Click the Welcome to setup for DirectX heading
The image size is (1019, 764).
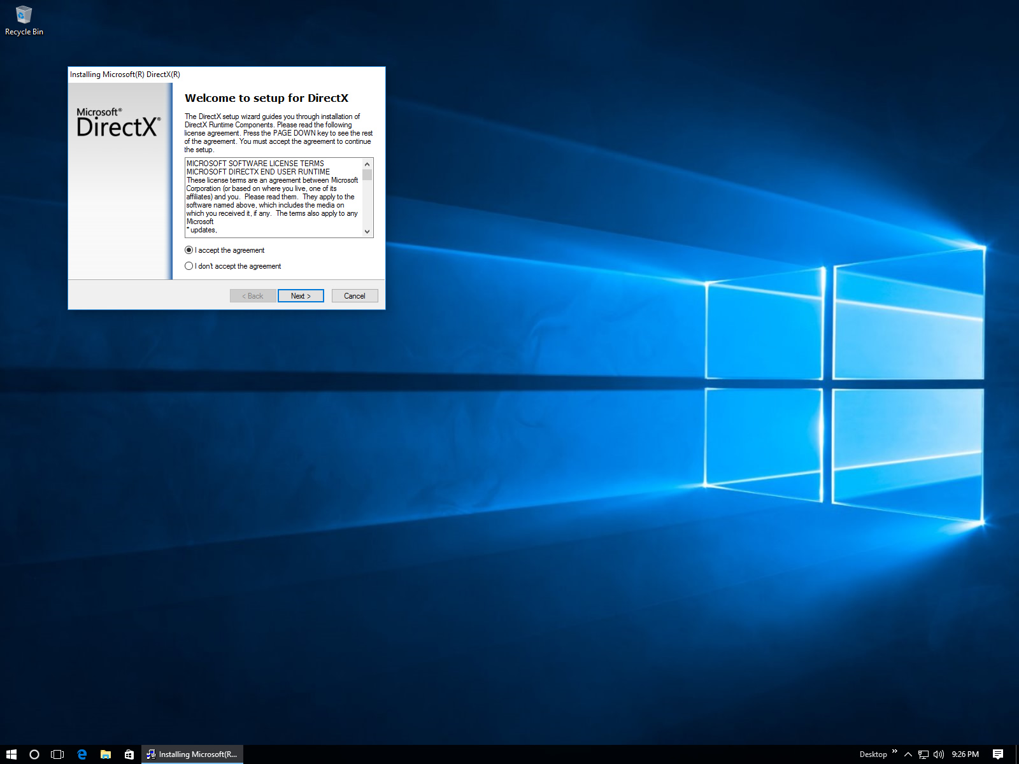tap(266, 98)
